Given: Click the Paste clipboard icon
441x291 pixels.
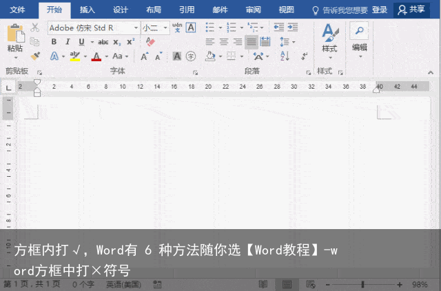Looking at the screenshot, I should (x=15, y=34).
